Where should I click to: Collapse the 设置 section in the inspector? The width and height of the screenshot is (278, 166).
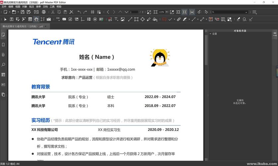[x=210, y=34]
